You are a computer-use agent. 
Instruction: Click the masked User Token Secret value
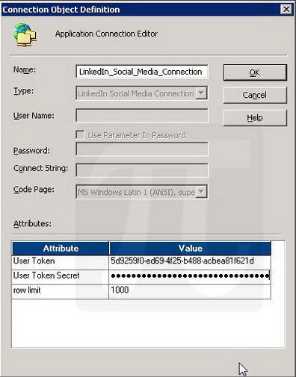click(190, 277)
